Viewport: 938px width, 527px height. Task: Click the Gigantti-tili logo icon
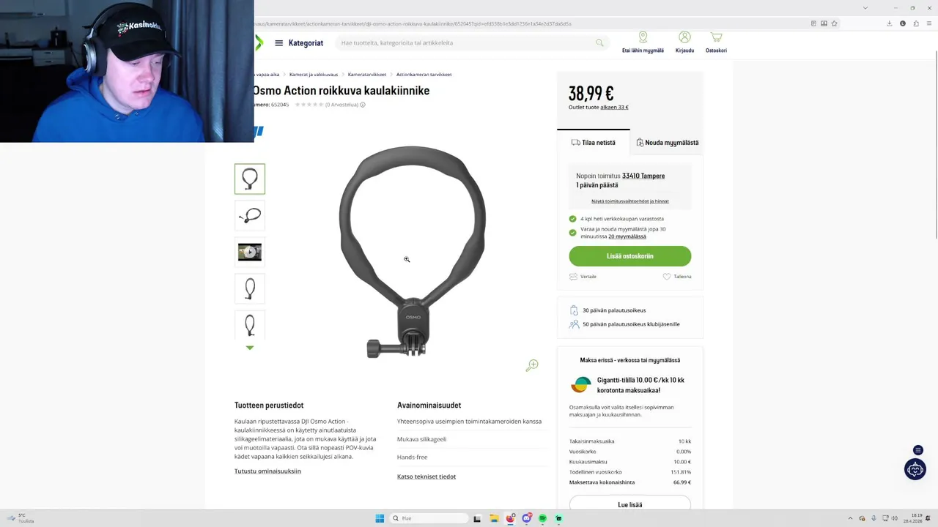(x=581, y=385)
